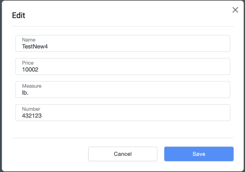Viewport: 245px width, 172px height.
Task: Click the lb. measure value
Action: click(x=25, y=93)
